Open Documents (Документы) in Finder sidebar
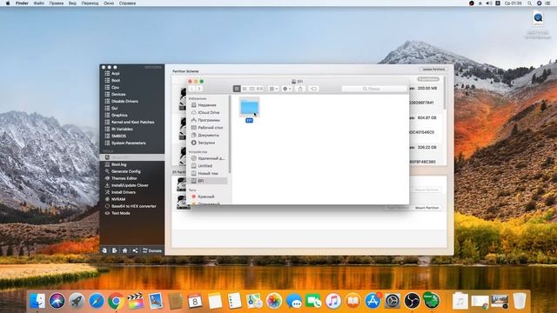Viewport: 557px width, 313px height. (x=209, y=136)
